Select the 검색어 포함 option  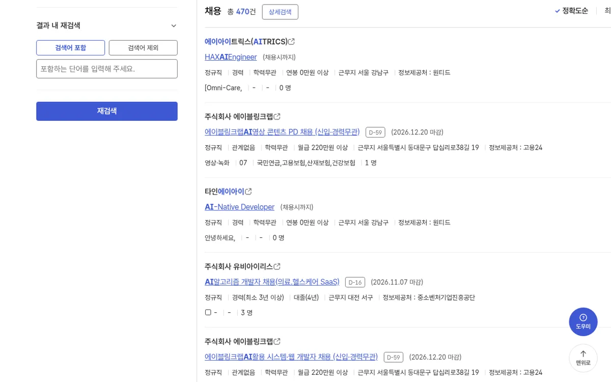70,48
